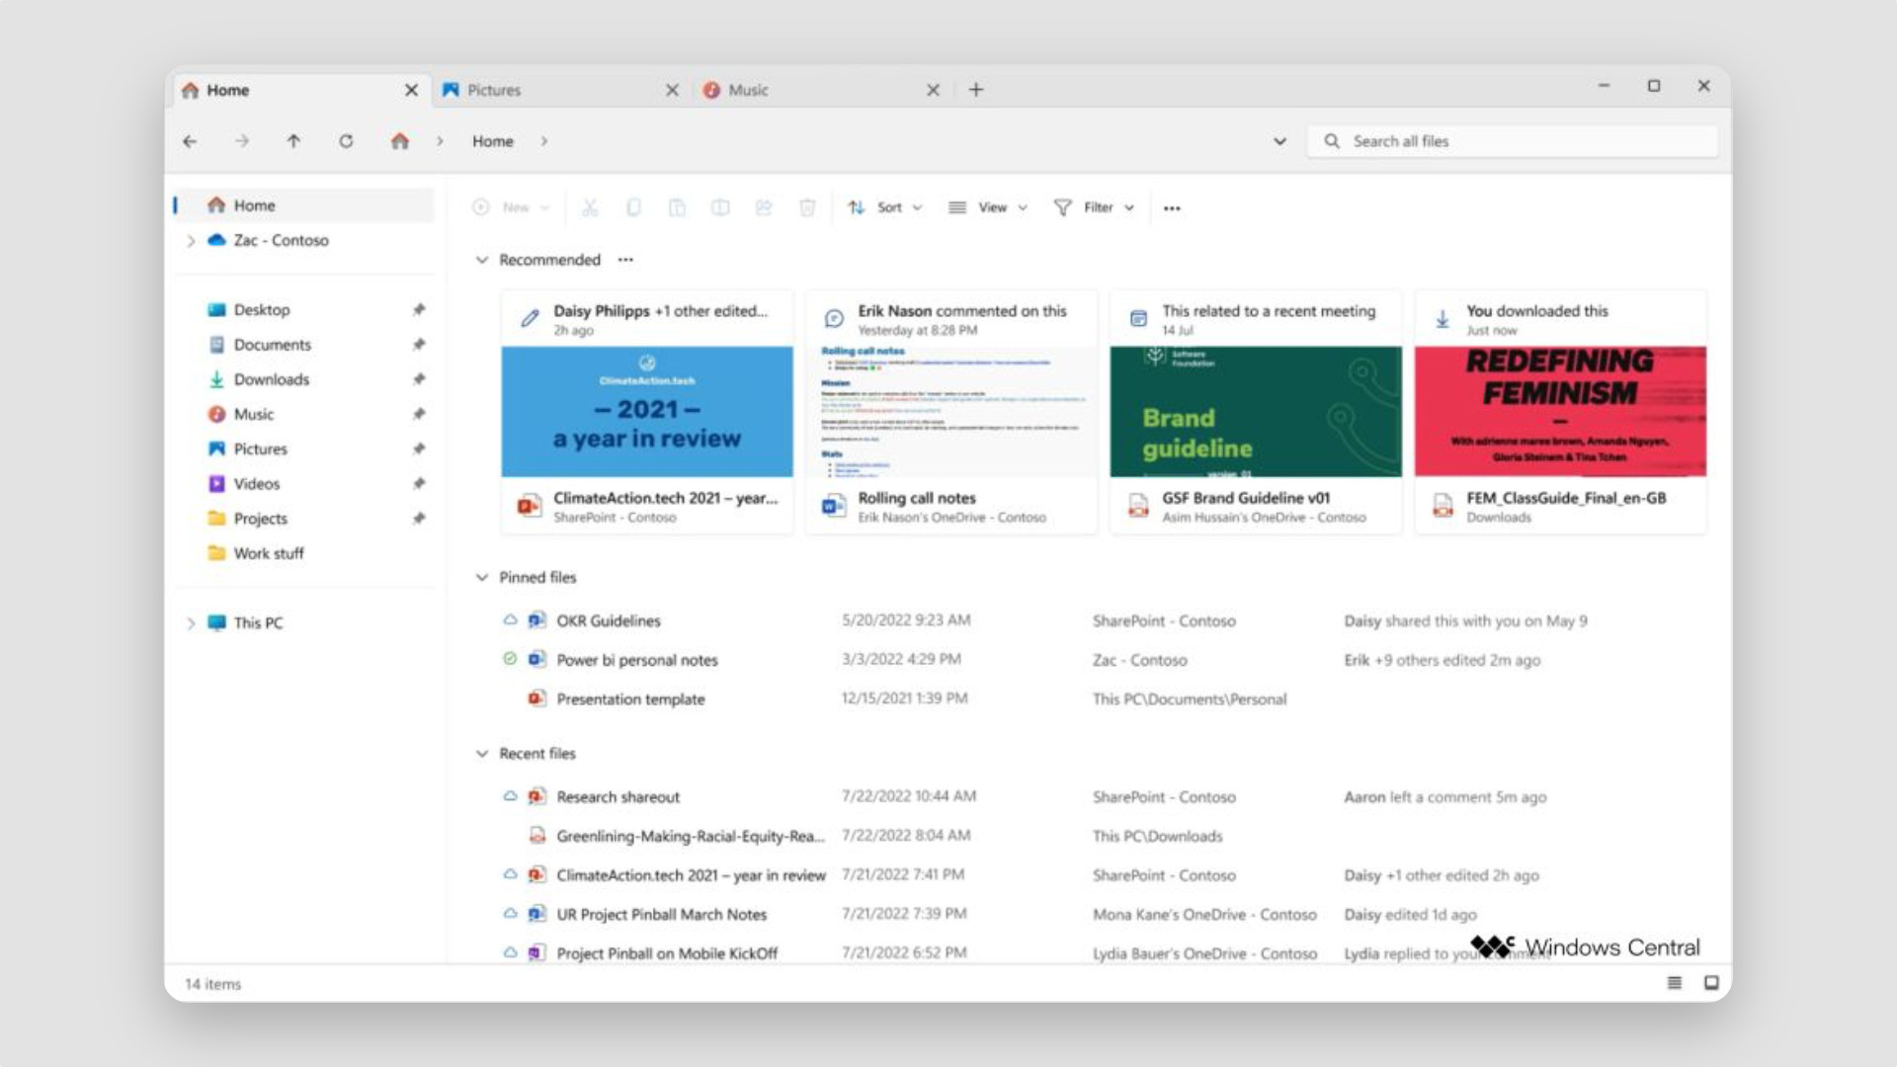Navigate up one folder level
This screenshot has width=1897, height=1067.
pyautogui.click(x=293, y=141)
